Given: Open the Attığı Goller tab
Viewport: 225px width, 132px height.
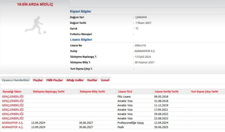Looking at the screenshot, I should click(75, 80).
